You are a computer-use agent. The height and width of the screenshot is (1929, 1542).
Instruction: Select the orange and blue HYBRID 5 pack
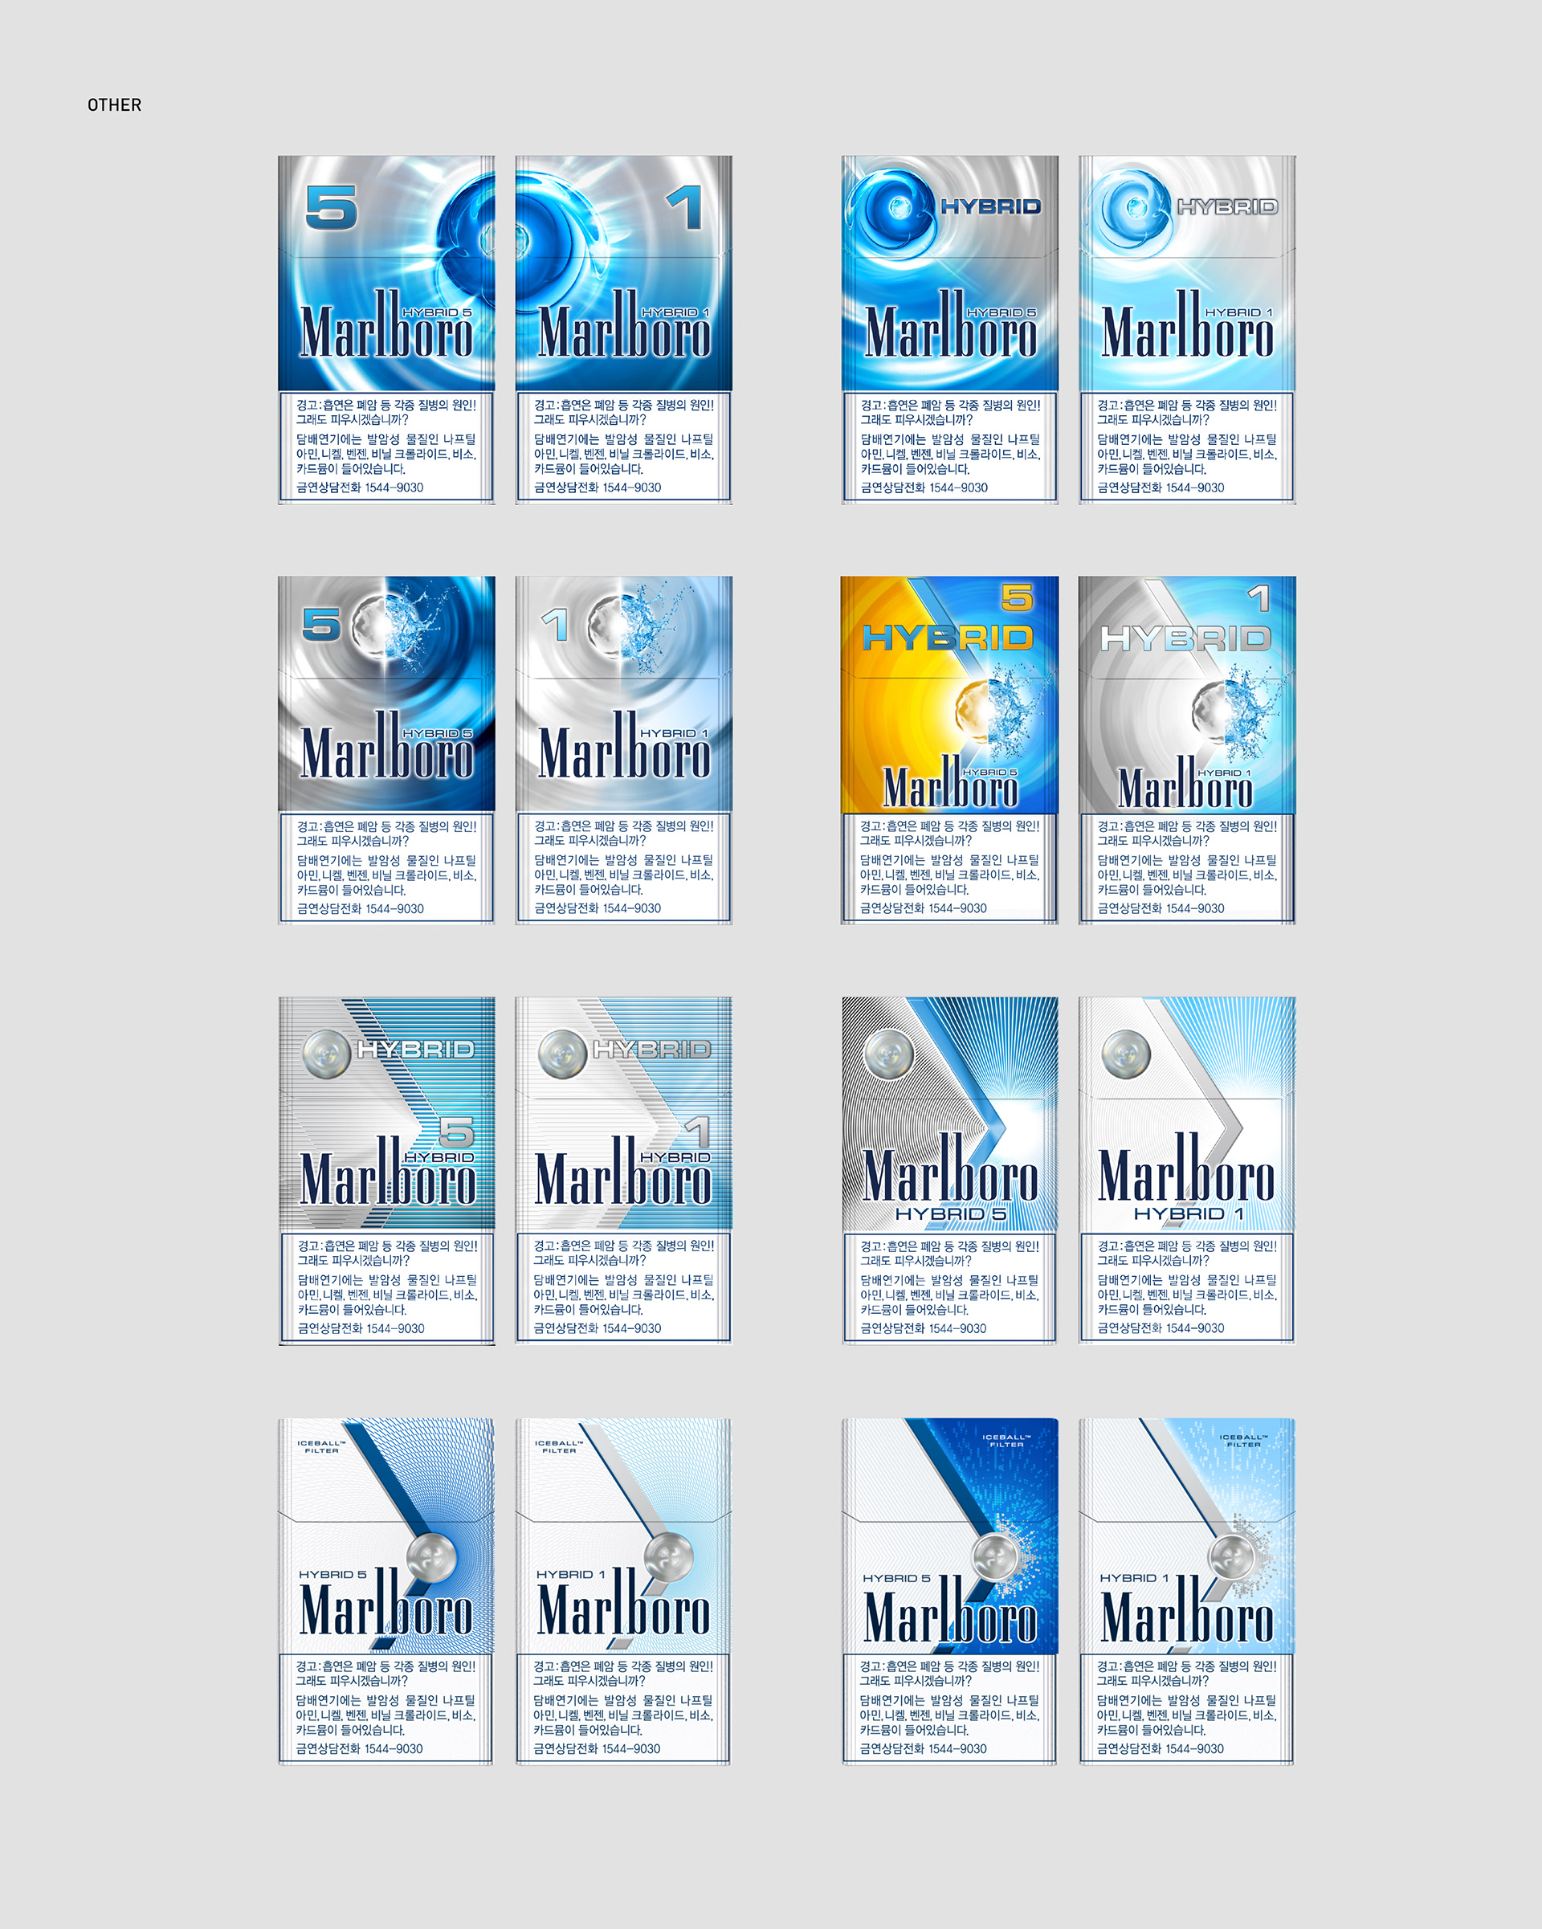point(949,750)
